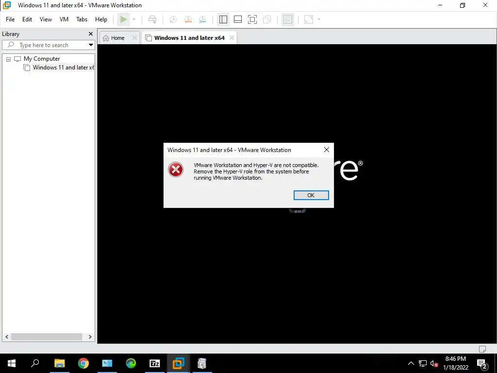Click the stretch guest display icon
The image size is (497, 373).
click(308, 19)
